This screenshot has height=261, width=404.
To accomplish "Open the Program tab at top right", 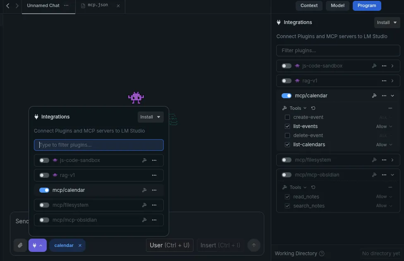I will click(x=366, y=5).
